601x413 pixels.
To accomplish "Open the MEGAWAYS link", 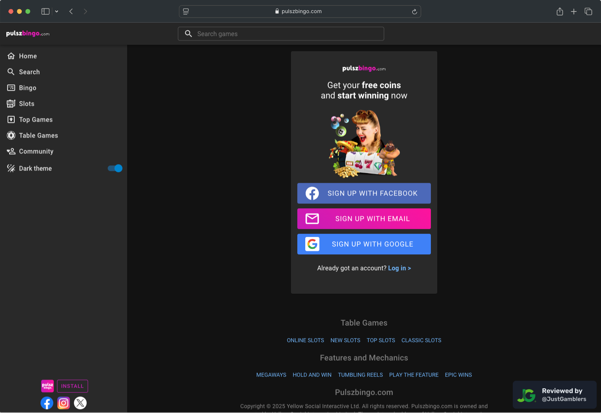I will tap(271, 375).
